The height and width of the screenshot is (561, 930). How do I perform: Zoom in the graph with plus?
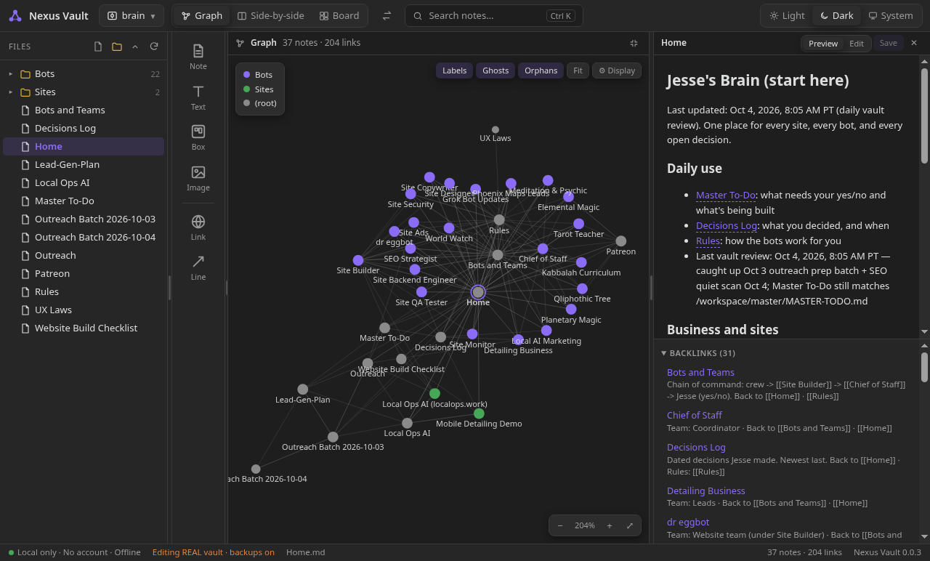click(x=610, y=525)
